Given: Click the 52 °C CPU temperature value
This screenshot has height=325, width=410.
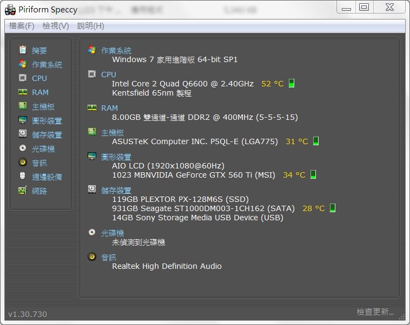Looking at the screenshot, I should pos(273,84).
